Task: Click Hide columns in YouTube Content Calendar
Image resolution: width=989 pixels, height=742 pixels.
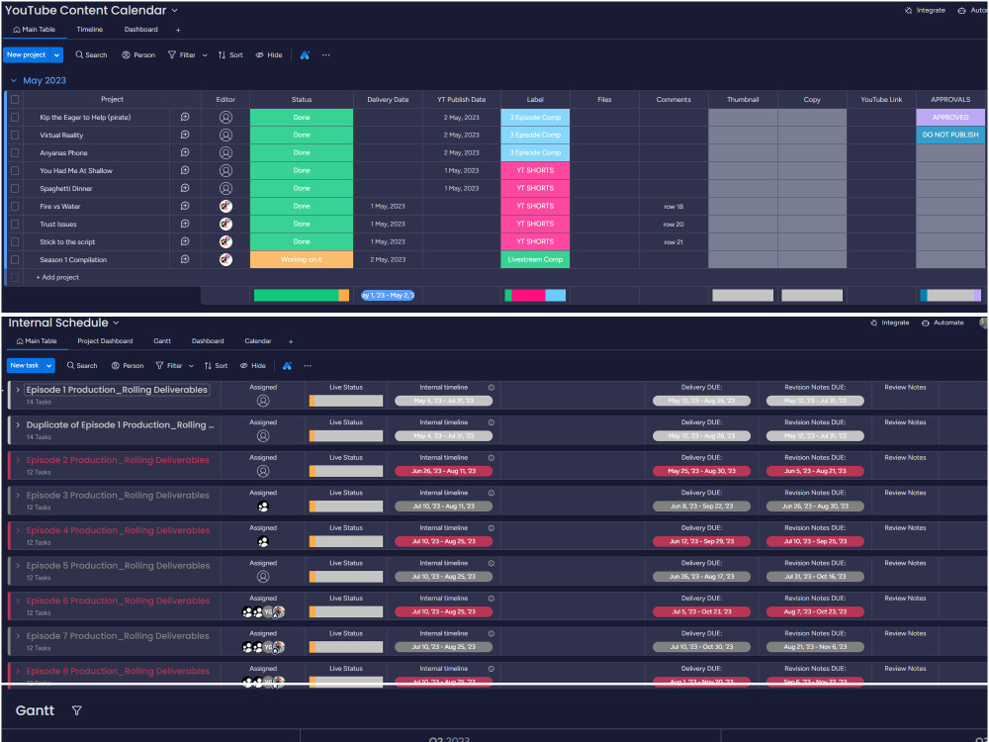Action: tap(269, 54)
